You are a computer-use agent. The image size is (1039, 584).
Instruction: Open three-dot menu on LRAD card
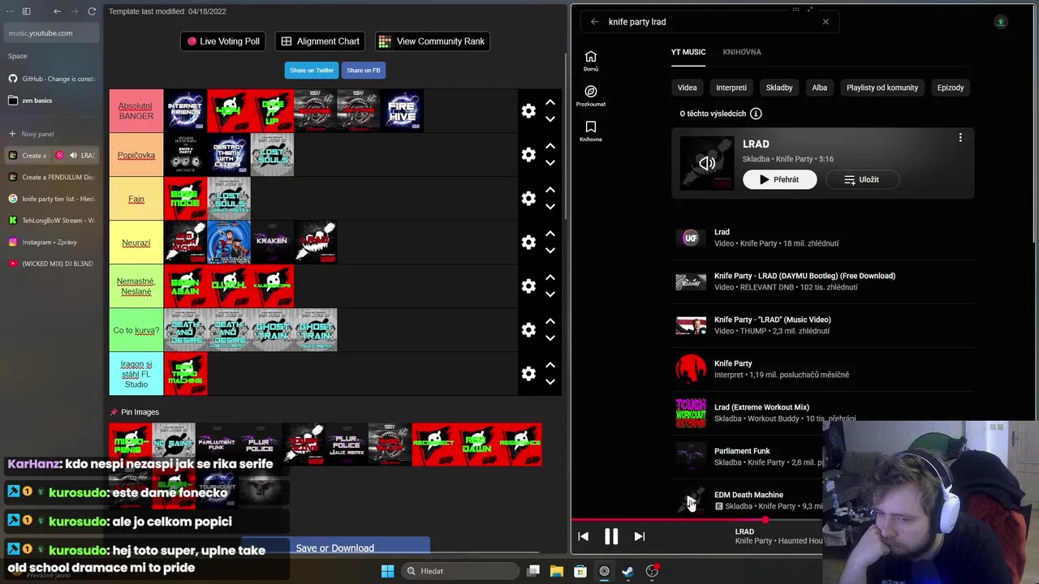coord(960,138)
